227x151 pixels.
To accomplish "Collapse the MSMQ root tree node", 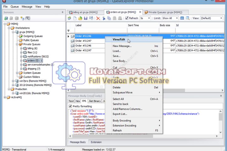I will 5,24.
